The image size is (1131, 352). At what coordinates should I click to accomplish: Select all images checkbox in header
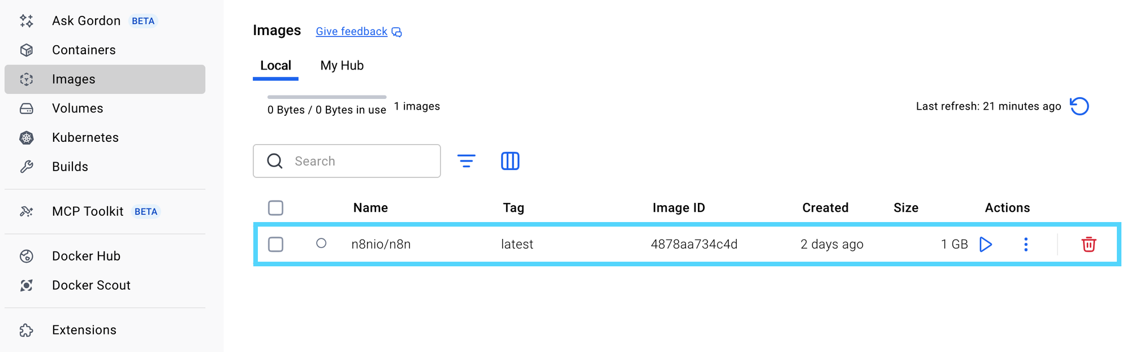[275, 208]
